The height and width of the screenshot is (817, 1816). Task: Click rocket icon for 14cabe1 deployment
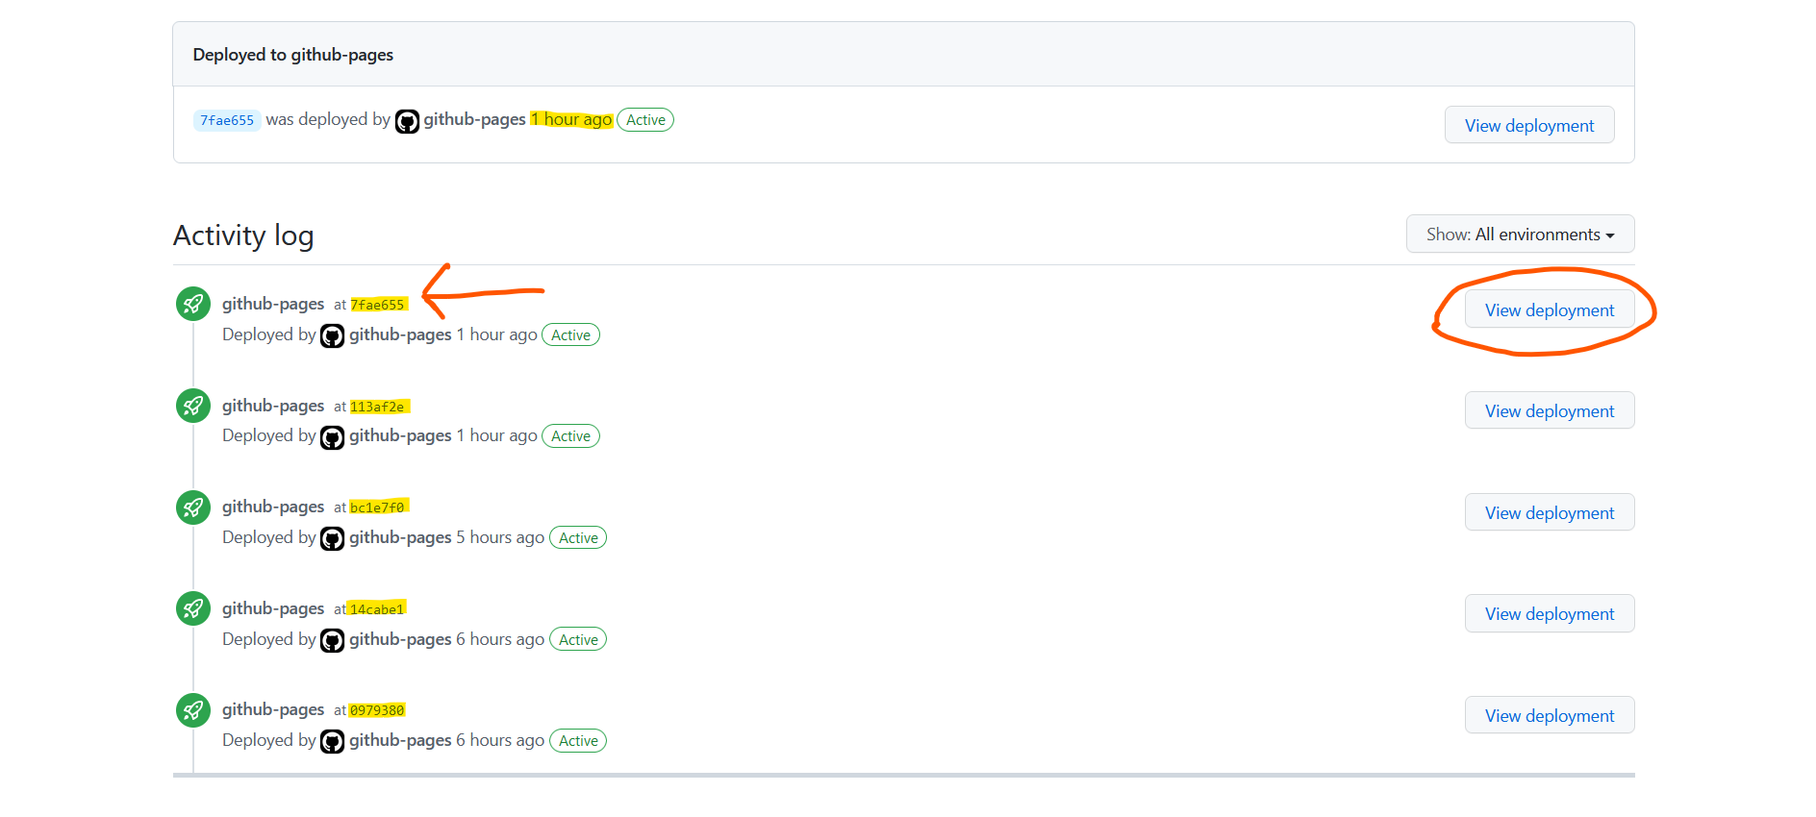click(193, 608)
